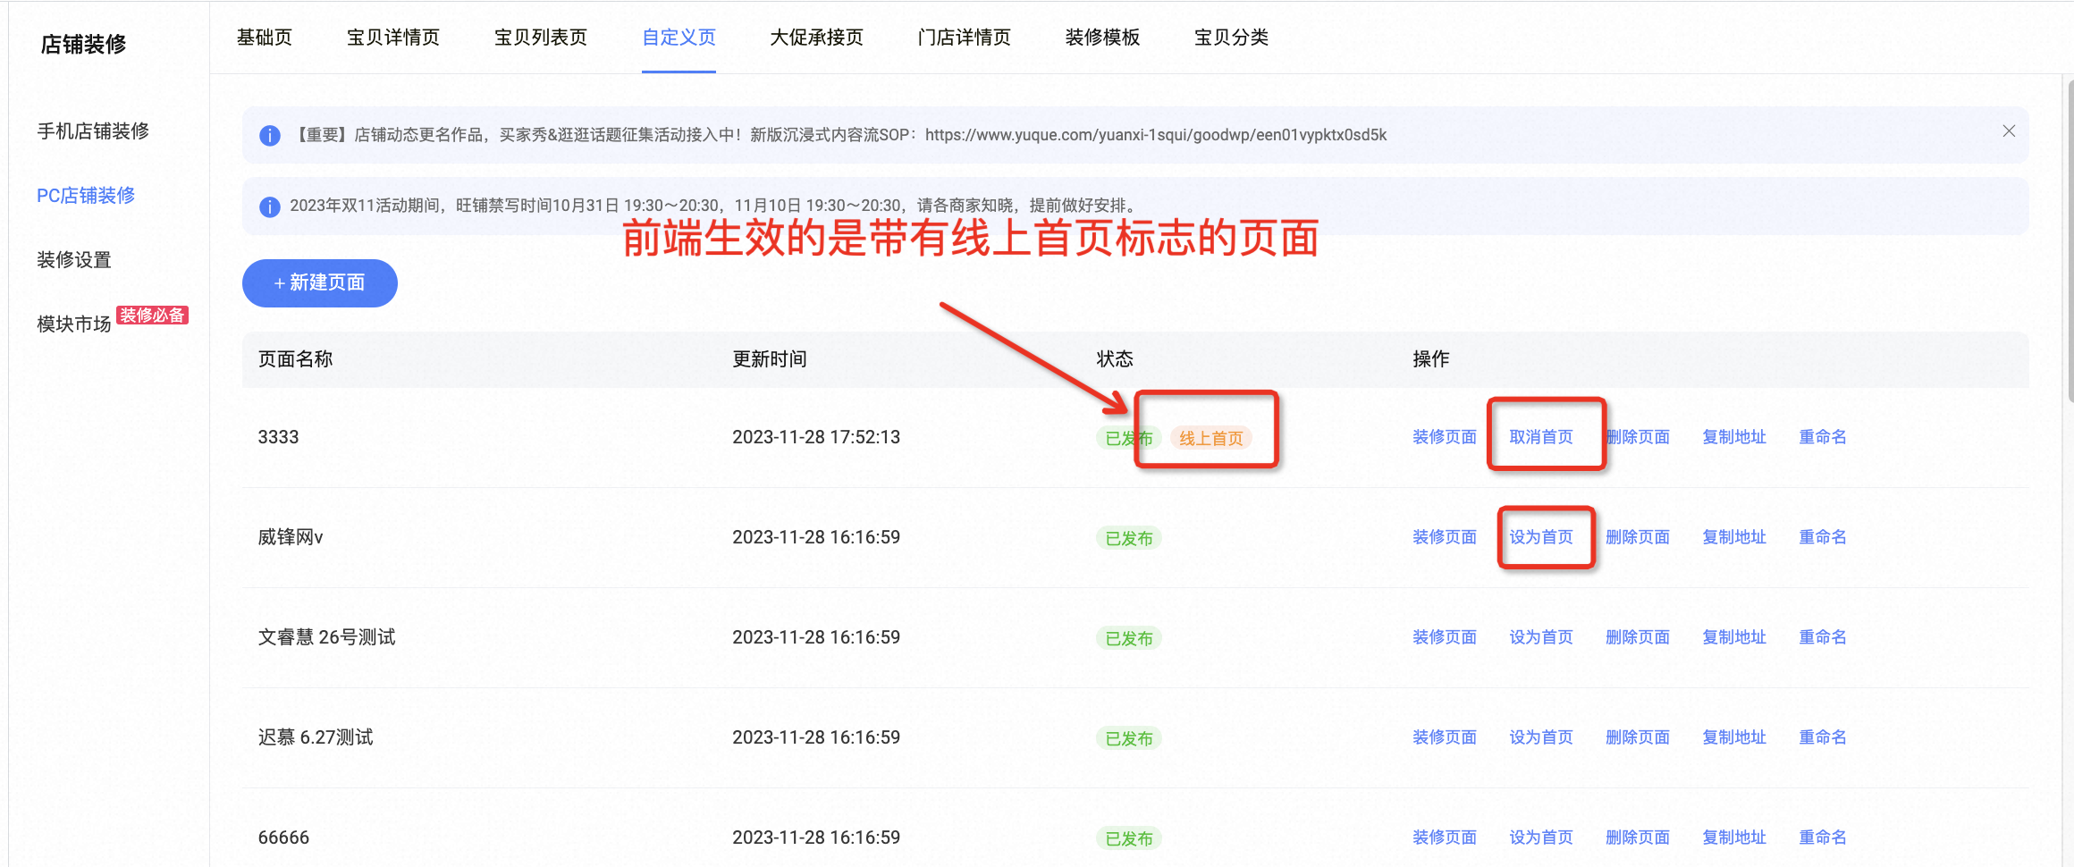2074x867 pixels.
Task: Click 删除页面 for 威锋网v
Action: (1638, 537)
